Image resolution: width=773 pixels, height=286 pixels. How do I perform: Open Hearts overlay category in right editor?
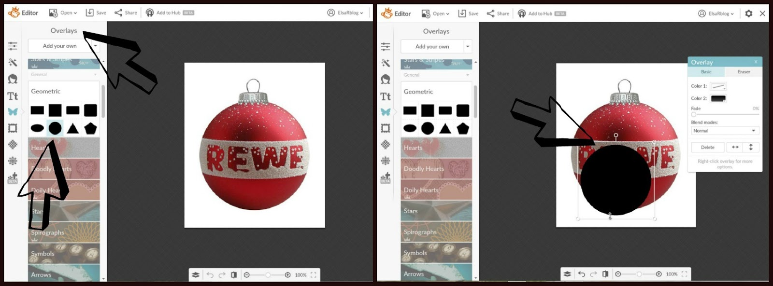click(436, 148)
